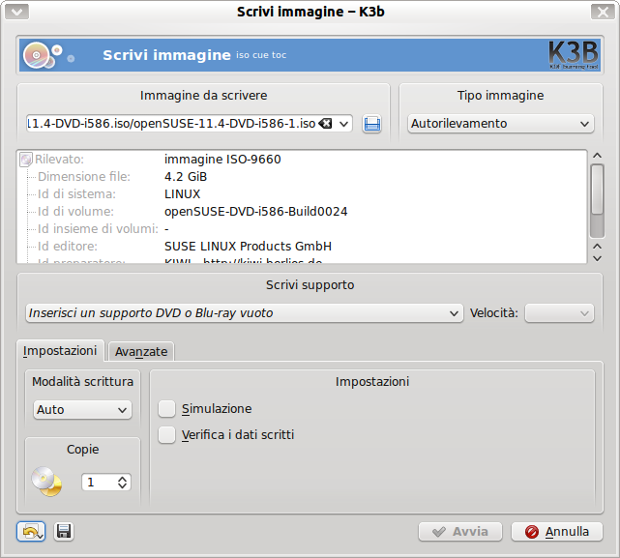Select the Id di volume row
Image resolution: width=620 pixels, height=558 pixels.
[303, 212]
